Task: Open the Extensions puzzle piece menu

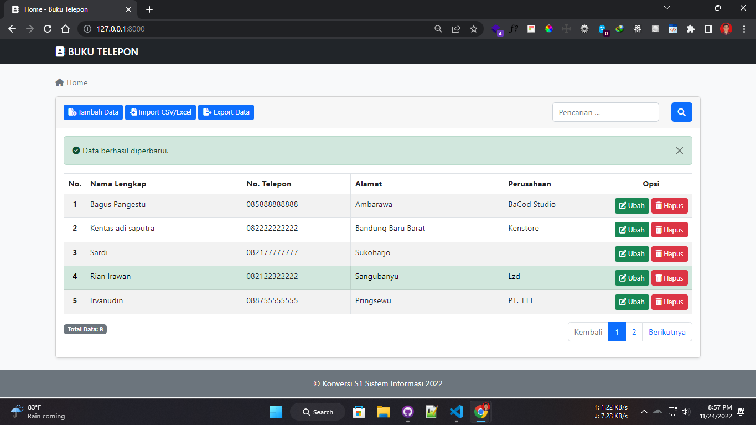Action: pyautogui.click(x=690, y=29)
